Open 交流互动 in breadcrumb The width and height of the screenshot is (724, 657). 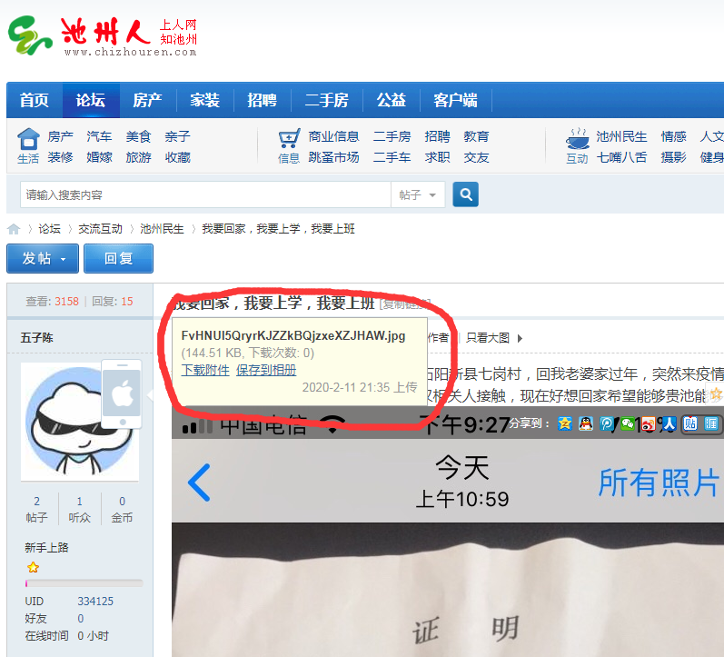point(100,229)
